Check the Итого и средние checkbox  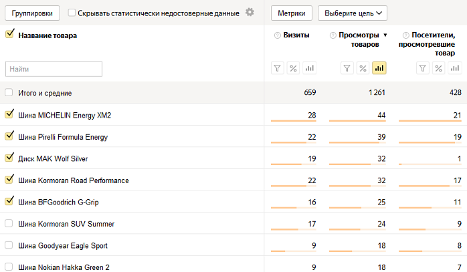(x=9, y=92)
